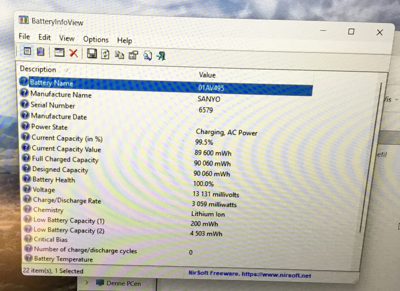The height and width of the screenshot is (291, 400).
Task: Select the Low Battery Capacity (2) row label
Action: pos(69,230)
